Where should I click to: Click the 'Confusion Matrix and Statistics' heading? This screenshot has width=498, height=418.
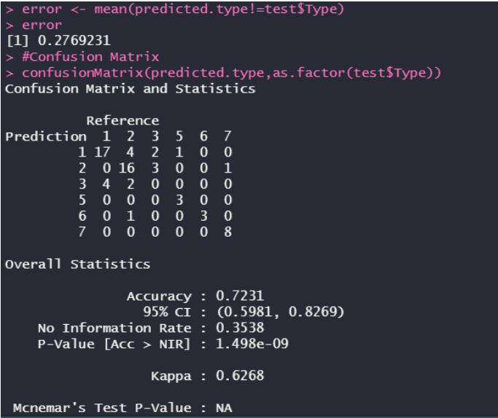(x=131, y=89)
